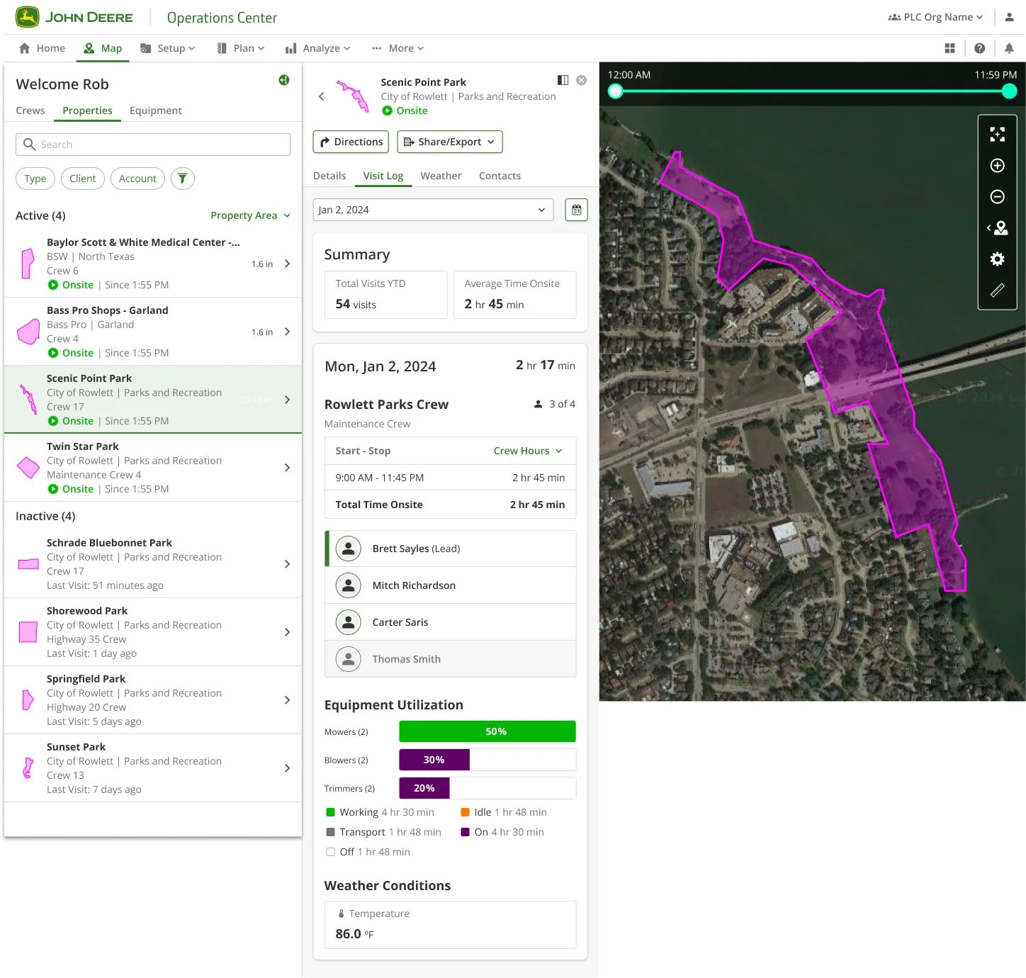Go back with the left chevron arrow

point(321,96)
